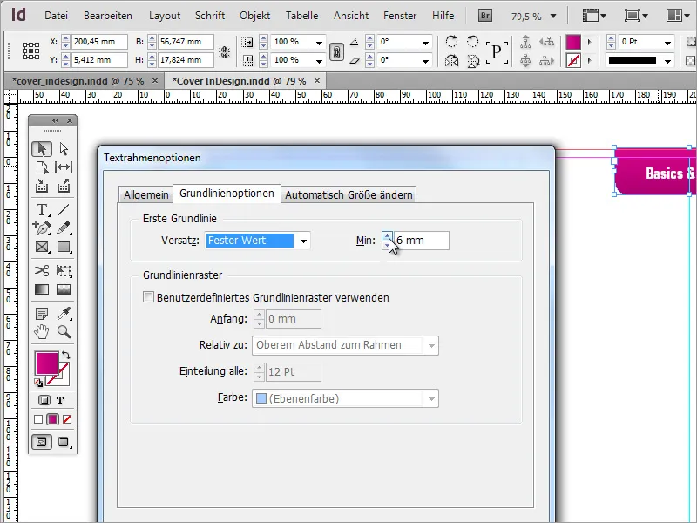Click the flip vertical icon
Viewport: 697px width, 523px height.
(x=473, y=60)
